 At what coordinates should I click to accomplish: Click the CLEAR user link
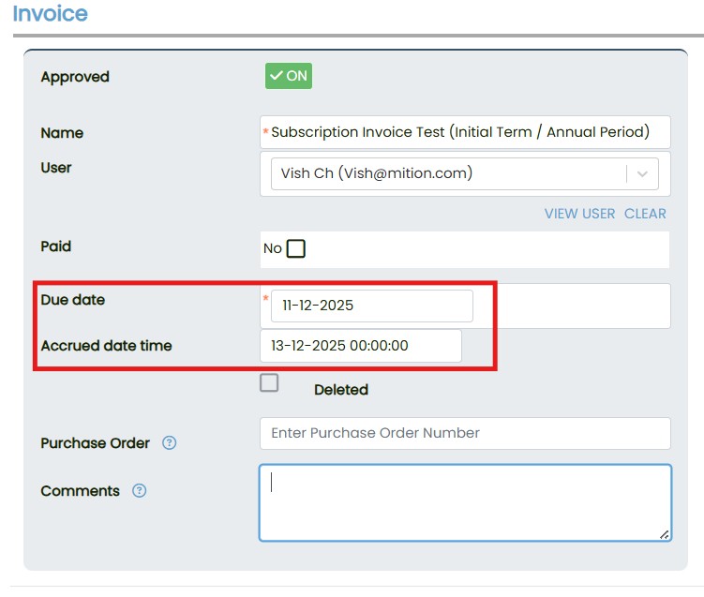coord(645,214)
